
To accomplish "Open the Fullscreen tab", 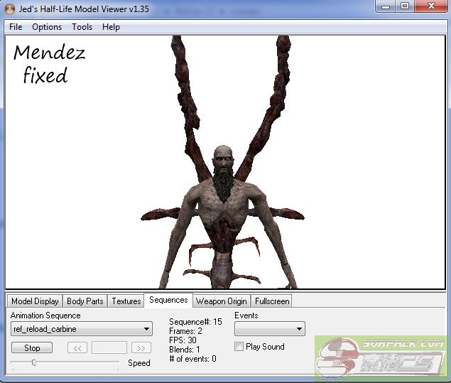I will 271,301.
